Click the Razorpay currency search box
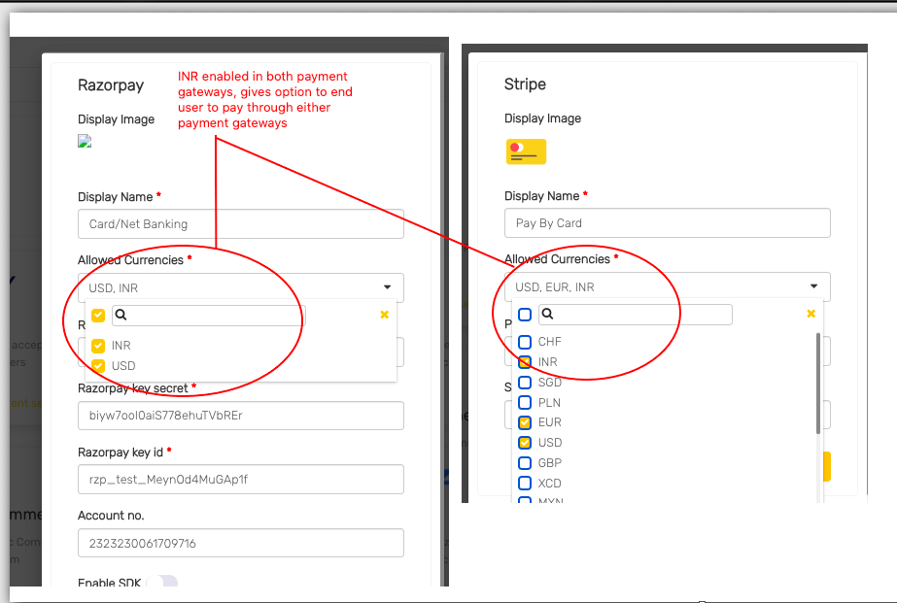Screen dimensions: 897x603 (x=209, y=315)
